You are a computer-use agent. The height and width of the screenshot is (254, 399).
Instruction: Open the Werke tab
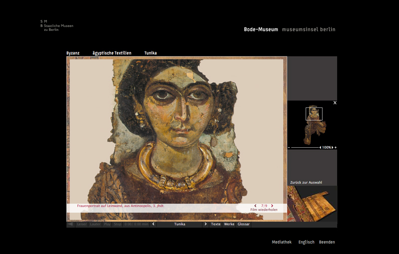tap(229, 224)
